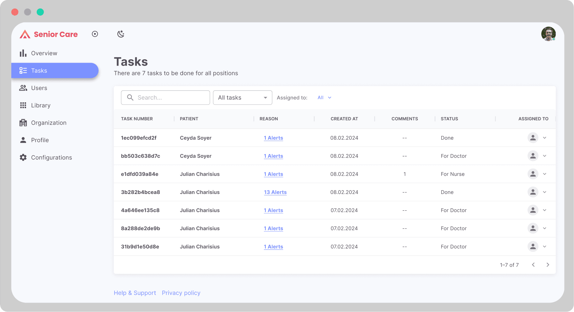Click inside the Search input field
Viewport: 574px width, 312px height.
pos(169,97)
